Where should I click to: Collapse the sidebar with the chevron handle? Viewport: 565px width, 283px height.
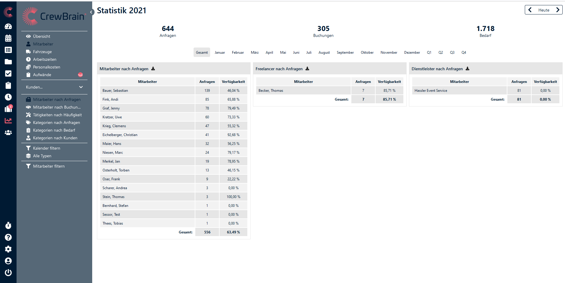[92, 12]
